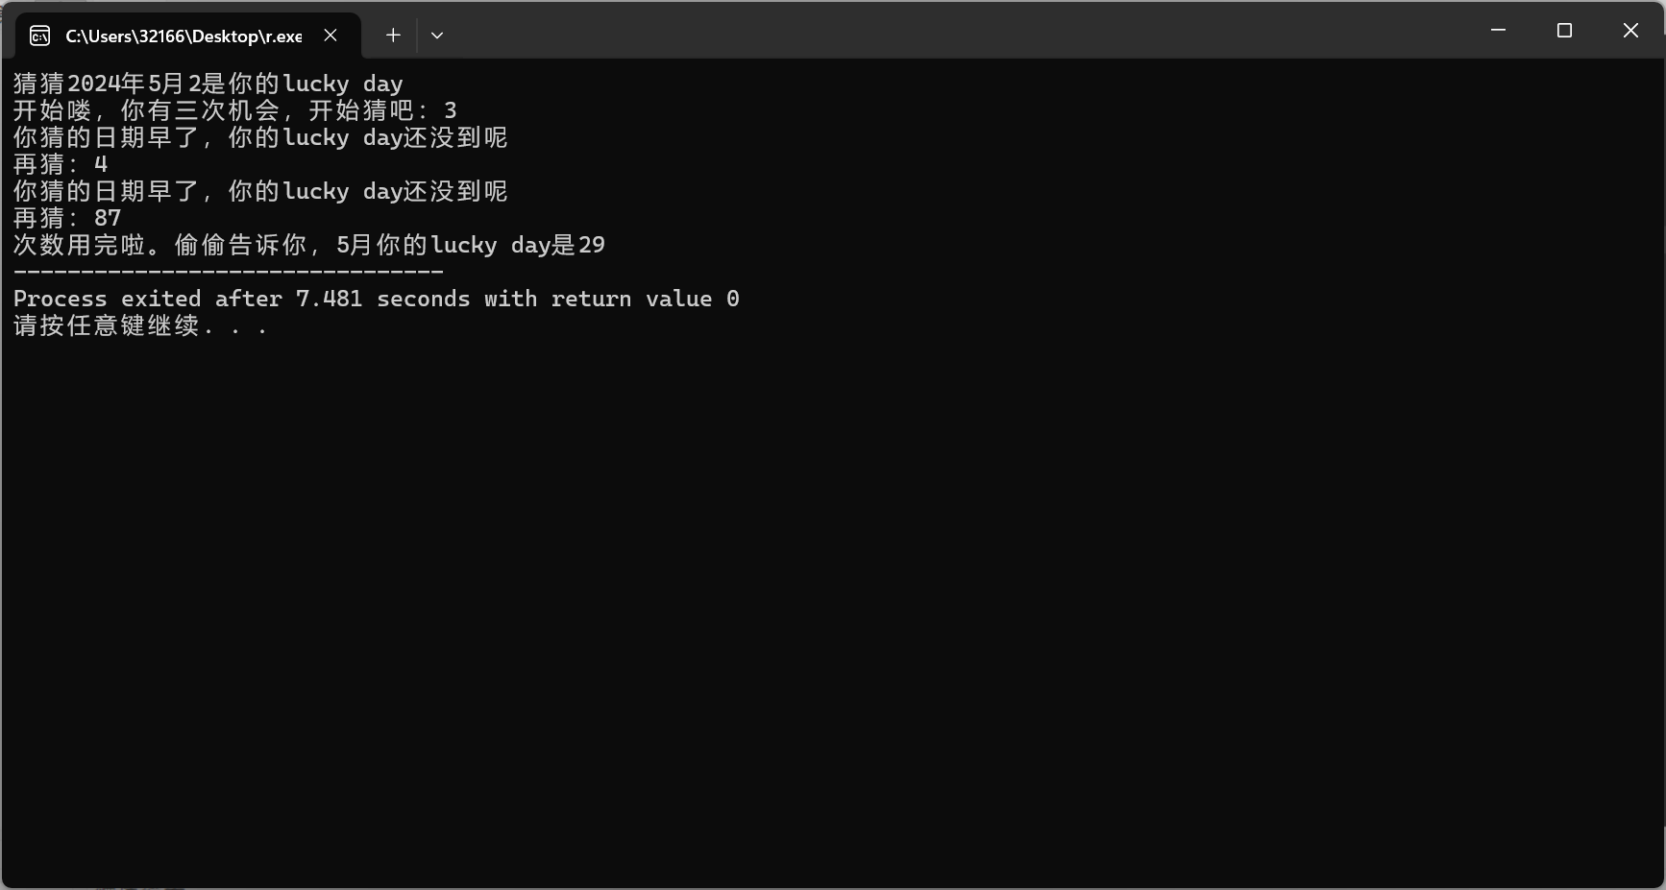Minimize the terminal window
This screenshot has height=890, width=1666.
(1498, 31)
